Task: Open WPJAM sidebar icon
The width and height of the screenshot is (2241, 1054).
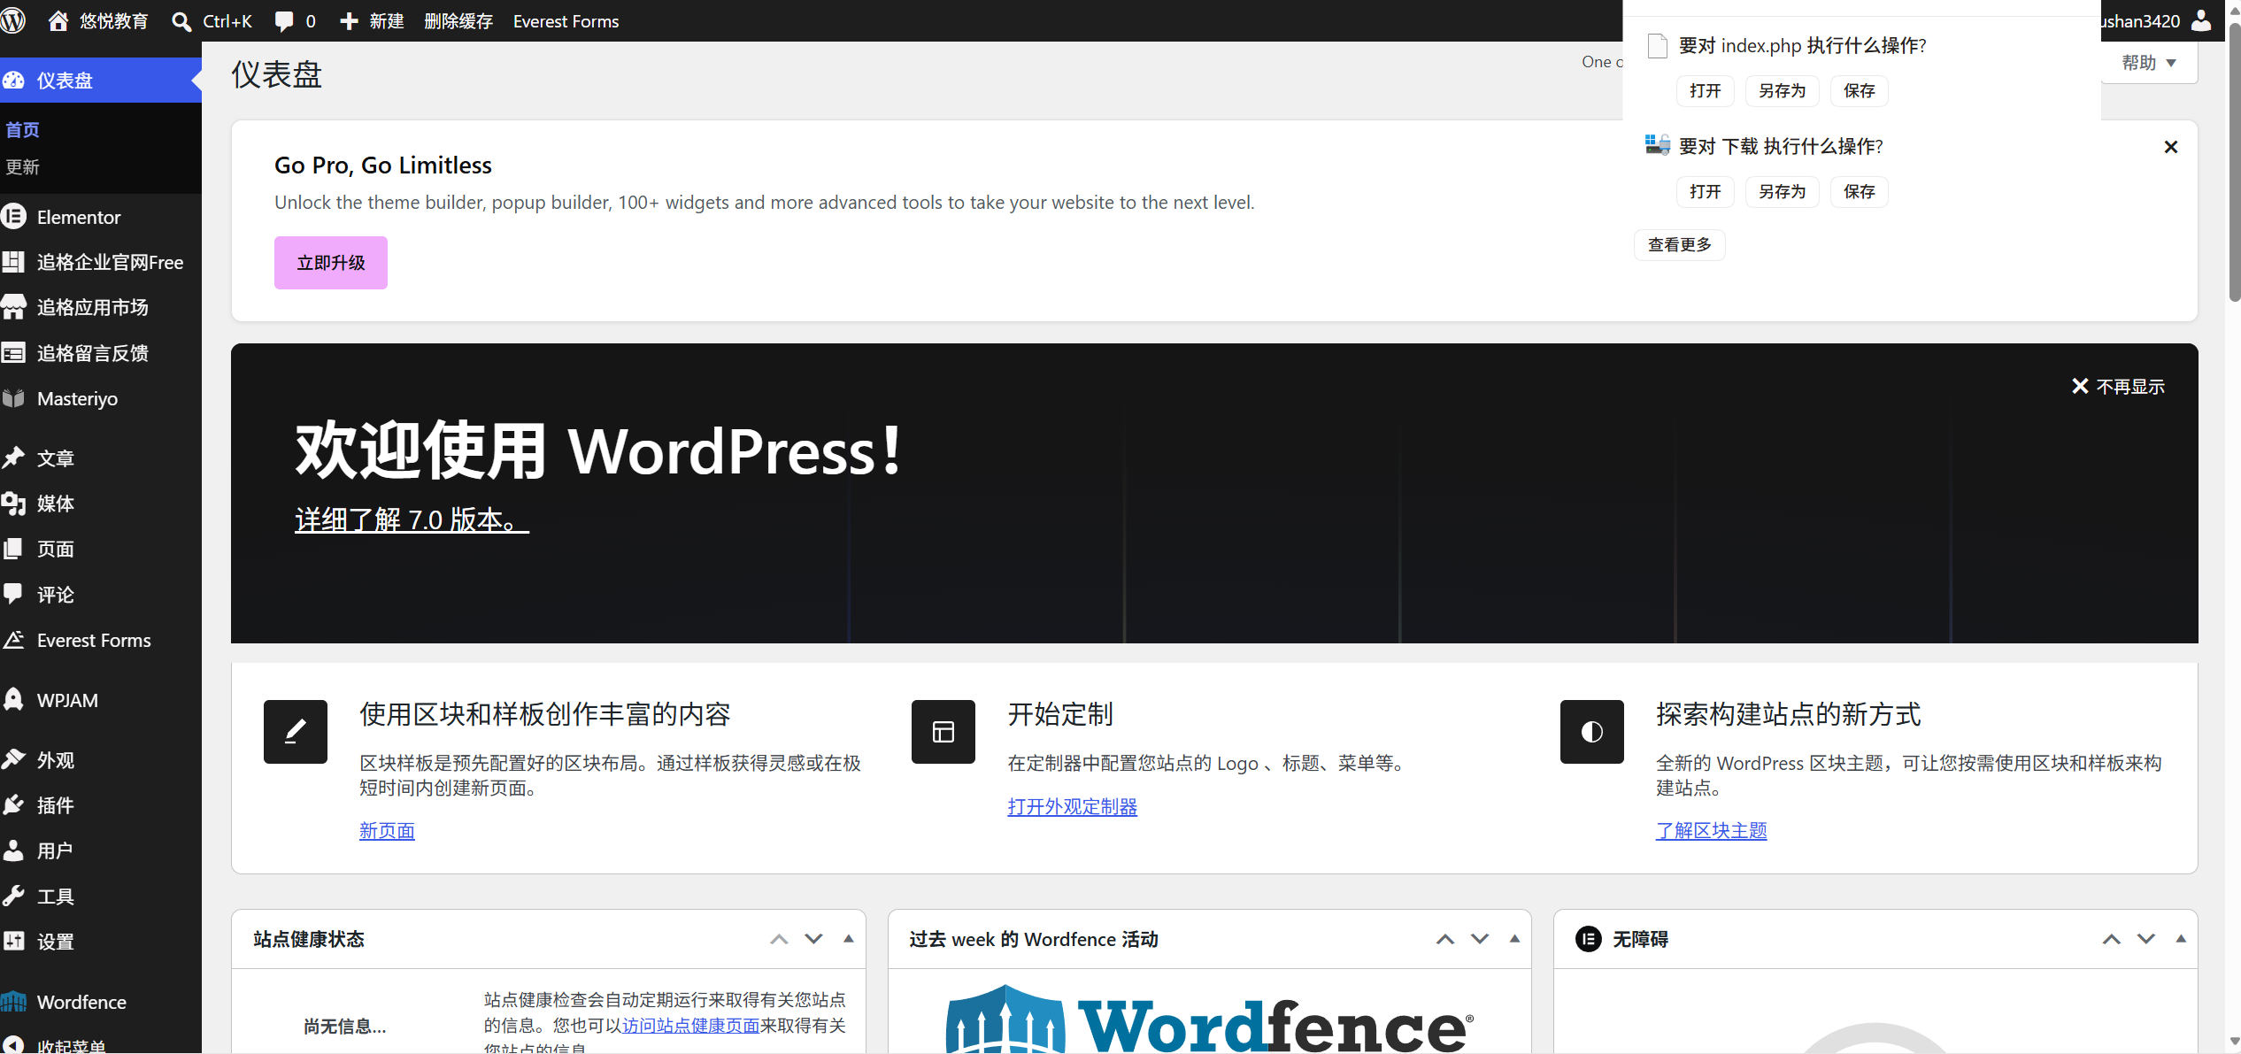Action: tap(13, 699)
